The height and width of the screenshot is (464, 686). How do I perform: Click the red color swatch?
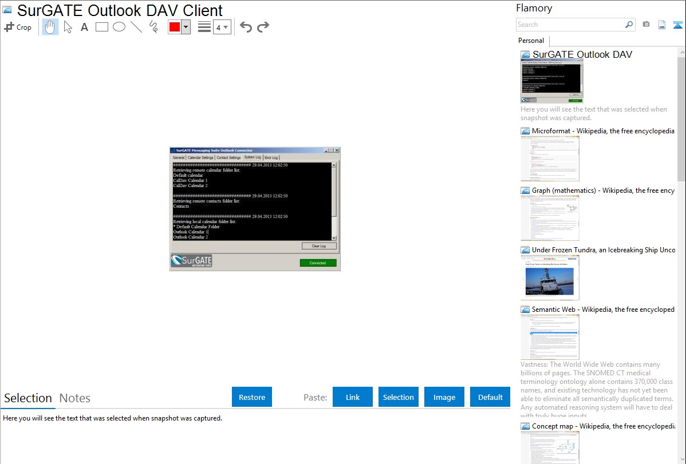pos(175,27)
